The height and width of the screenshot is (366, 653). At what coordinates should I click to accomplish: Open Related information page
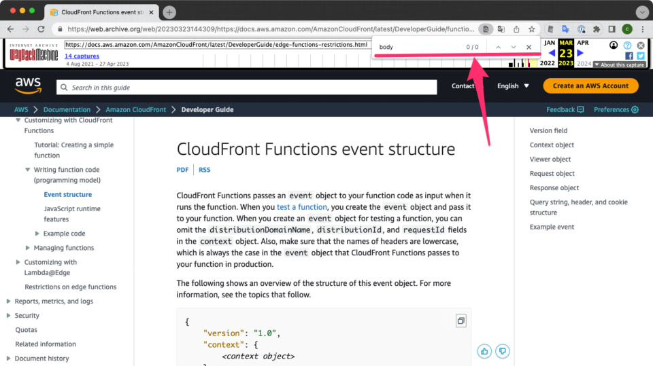(x=46, y=344)
